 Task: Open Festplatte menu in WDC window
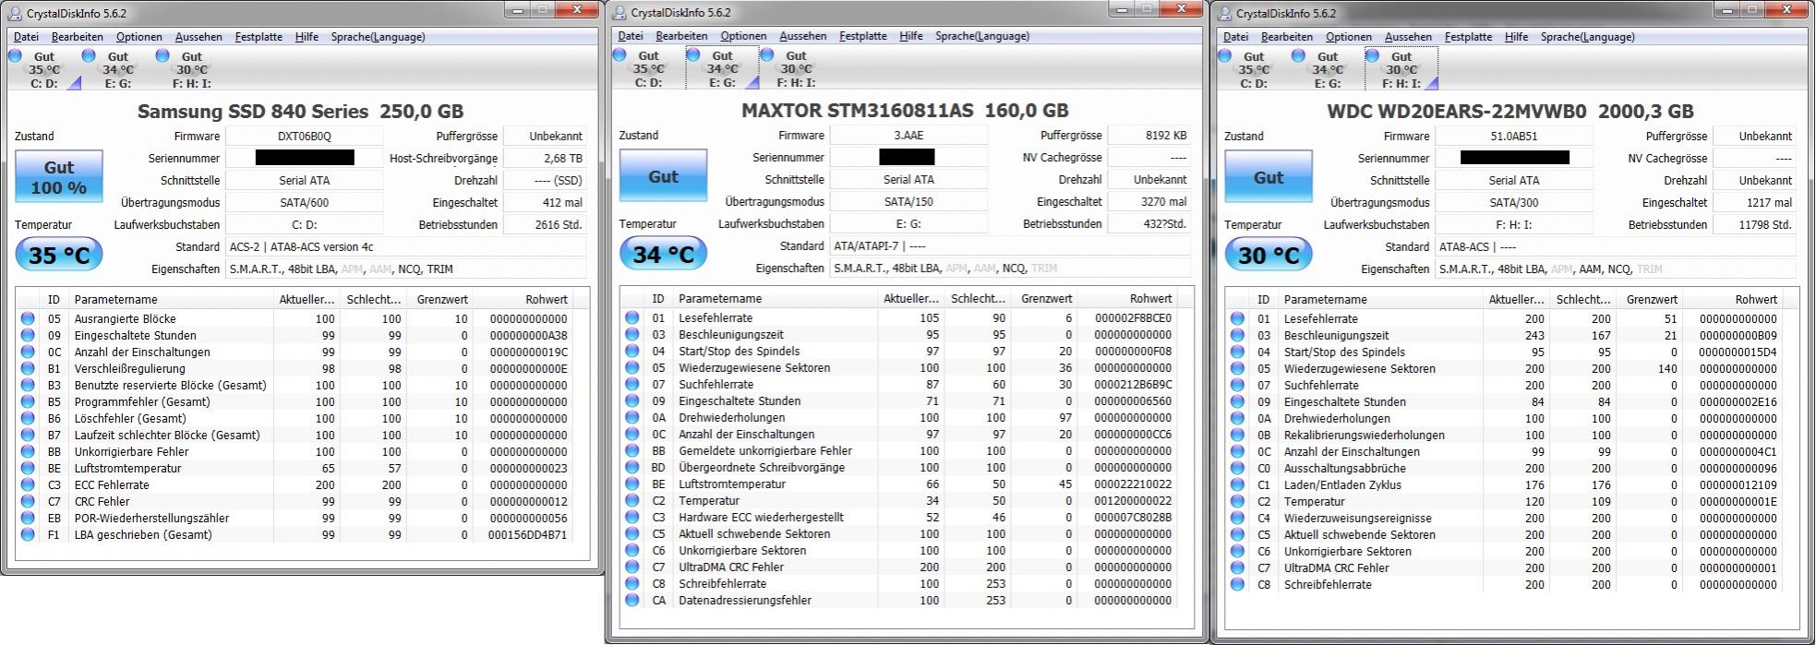point(1468,37)
